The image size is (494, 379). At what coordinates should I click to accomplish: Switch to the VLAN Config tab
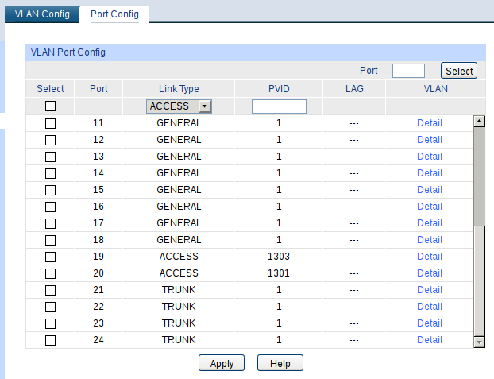point(42,14)
